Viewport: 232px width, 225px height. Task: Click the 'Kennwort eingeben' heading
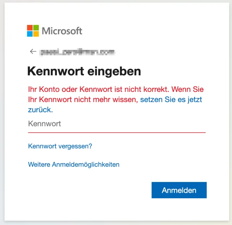click(84, 71)
